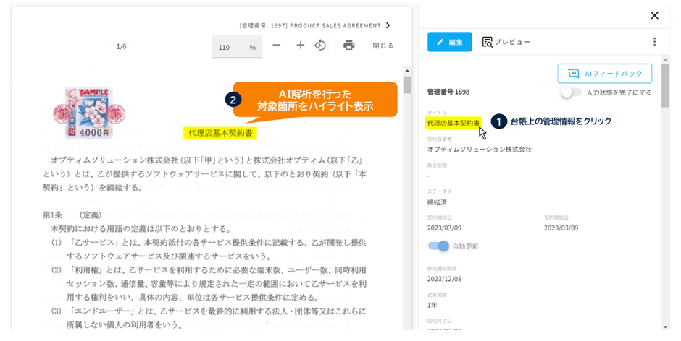Screen dimensions: 681x341
Task: Toggle 入力状態を完了にする switch
Action: (571, 92)
